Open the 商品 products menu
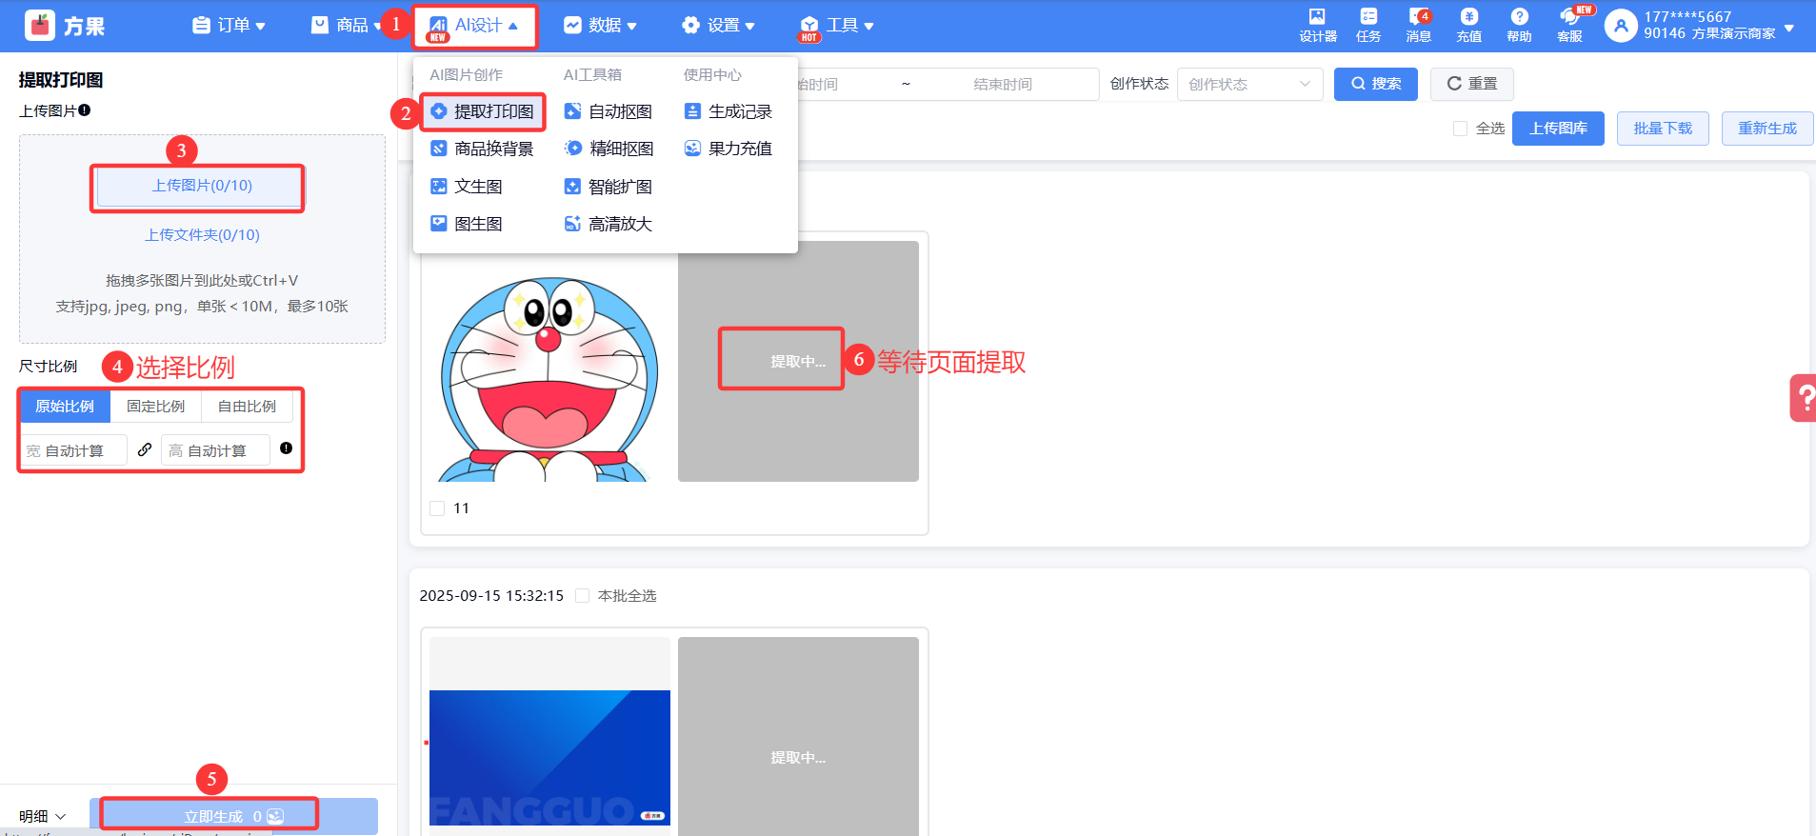Screen dimensions: 1816x836 [x=347, y=26]
